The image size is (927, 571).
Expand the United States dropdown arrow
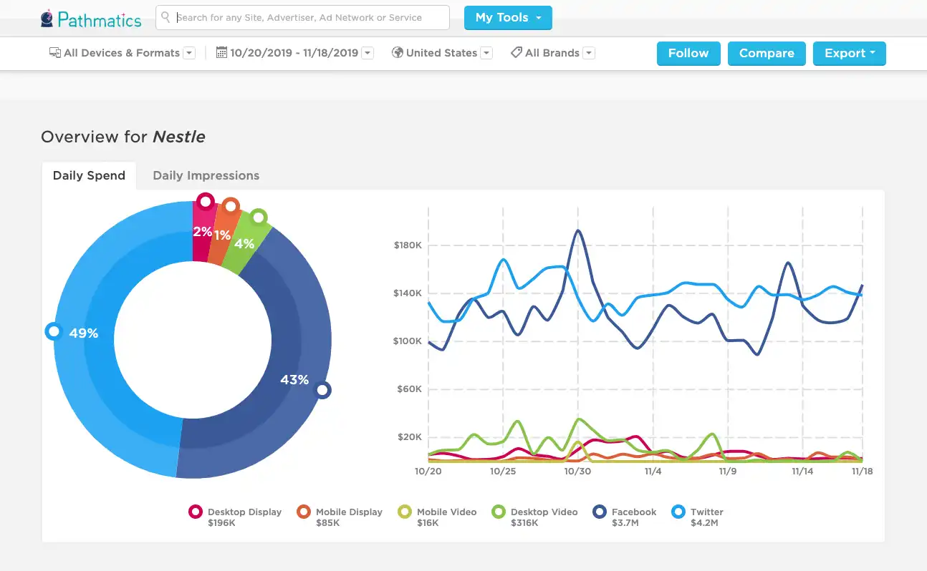(486, 53)
